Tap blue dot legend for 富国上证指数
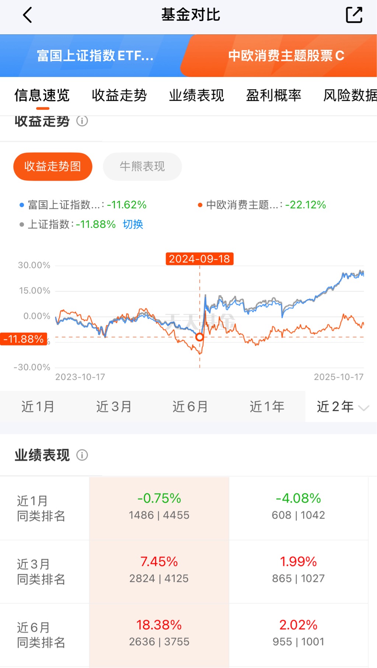 [21, 205]
